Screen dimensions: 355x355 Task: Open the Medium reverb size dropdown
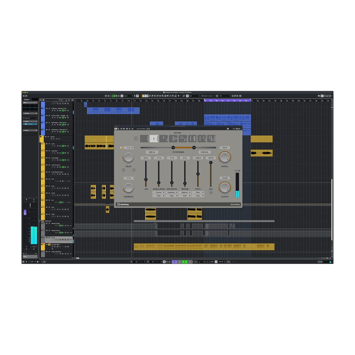(x=185, y=192)
